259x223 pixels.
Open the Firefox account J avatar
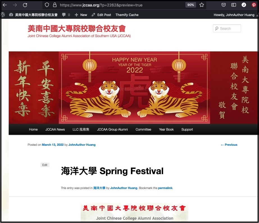(x=244, y=5)
